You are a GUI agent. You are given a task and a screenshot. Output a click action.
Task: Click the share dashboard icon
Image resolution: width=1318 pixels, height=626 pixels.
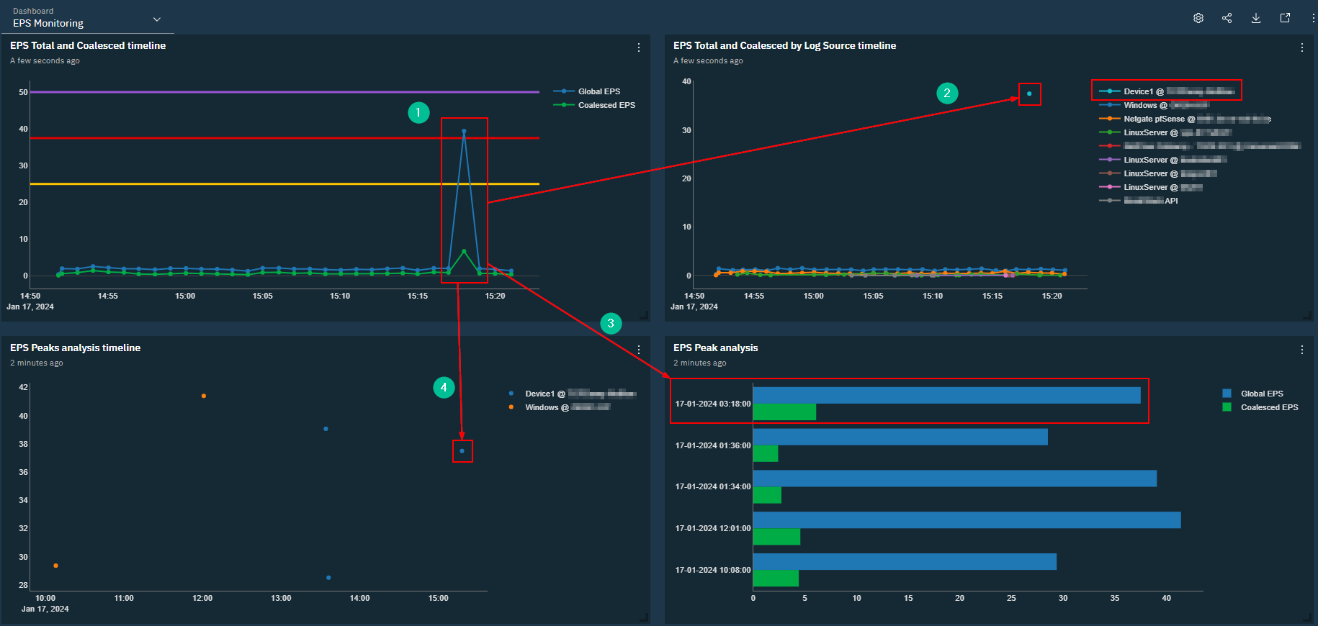pos(1227,18)
